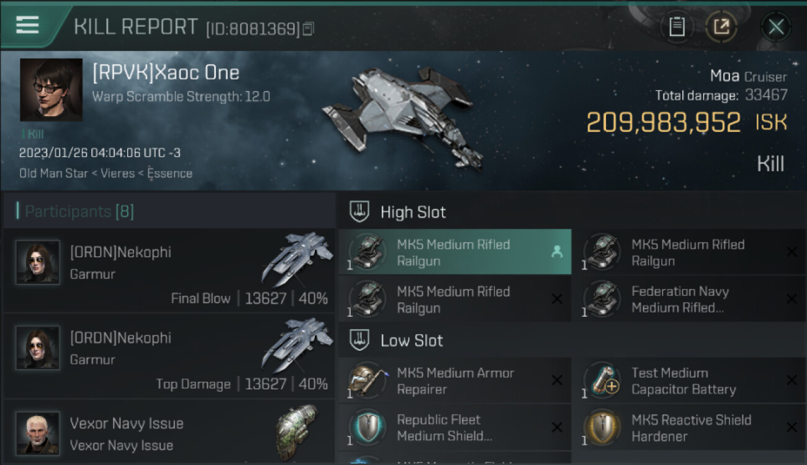Share the kill report externally

pyautogui.click(x=721, y=27)
